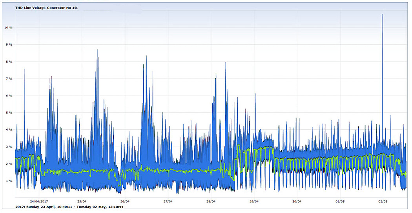This screenshot has height=213, width=412.
Task: Click the 24/04/2017 date label
Action: click(39, 202)
